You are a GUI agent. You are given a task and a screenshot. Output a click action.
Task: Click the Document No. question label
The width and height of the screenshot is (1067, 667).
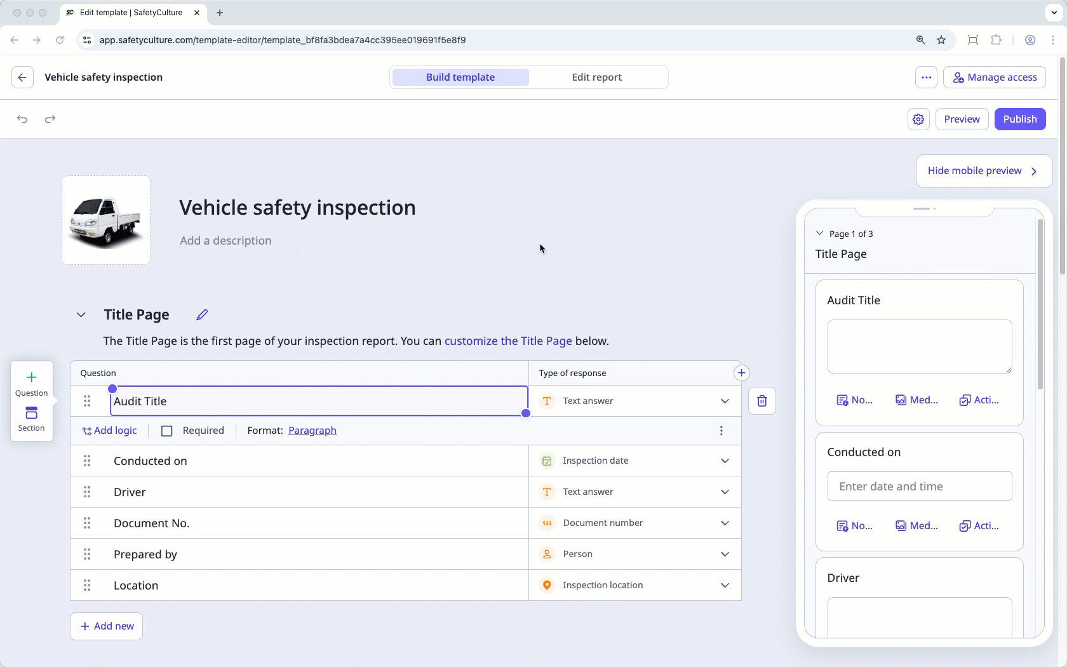pos(152,523)
